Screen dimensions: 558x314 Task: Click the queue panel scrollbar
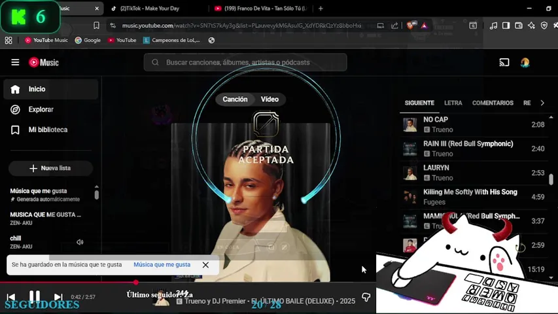tap(551, 179)
